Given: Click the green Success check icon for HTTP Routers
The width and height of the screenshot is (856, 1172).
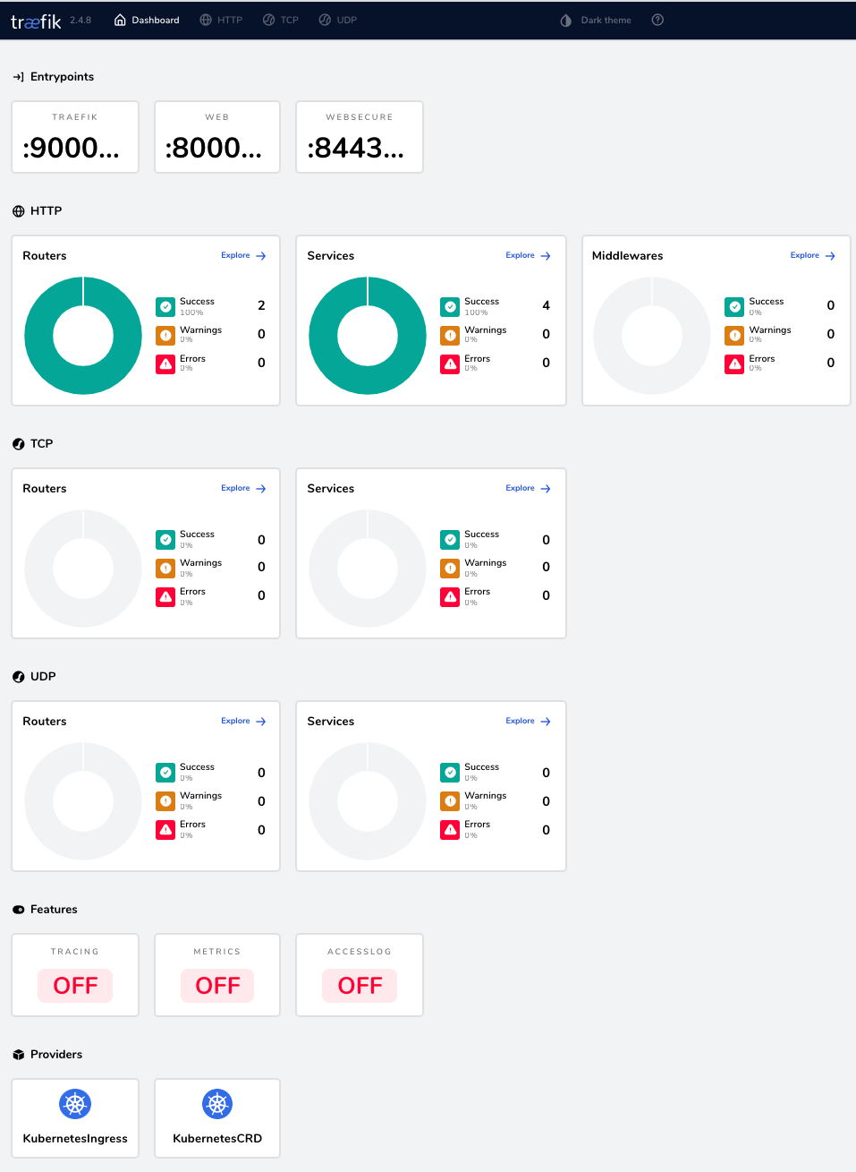Looking at the screenshot, I should 165,306.
